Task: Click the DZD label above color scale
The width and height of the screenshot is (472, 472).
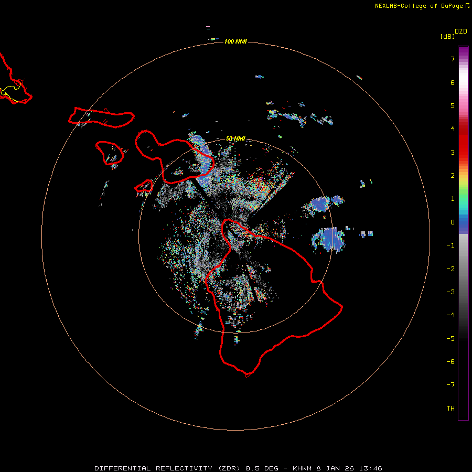Action: (x=461, y=31)
